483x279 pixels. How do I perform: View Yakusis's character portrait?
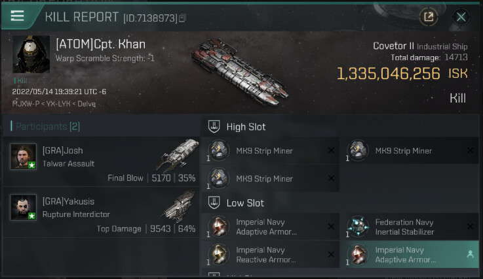[x=23, y=207]
